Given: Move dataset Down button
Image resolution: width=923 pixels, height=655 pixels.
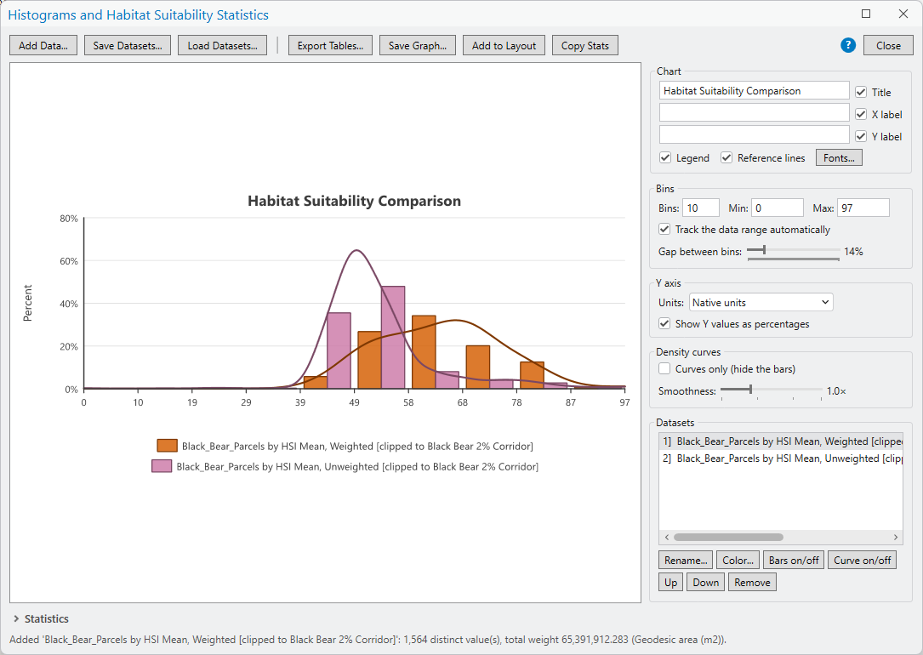Looking at the screenshot, I should coord(705,583).
